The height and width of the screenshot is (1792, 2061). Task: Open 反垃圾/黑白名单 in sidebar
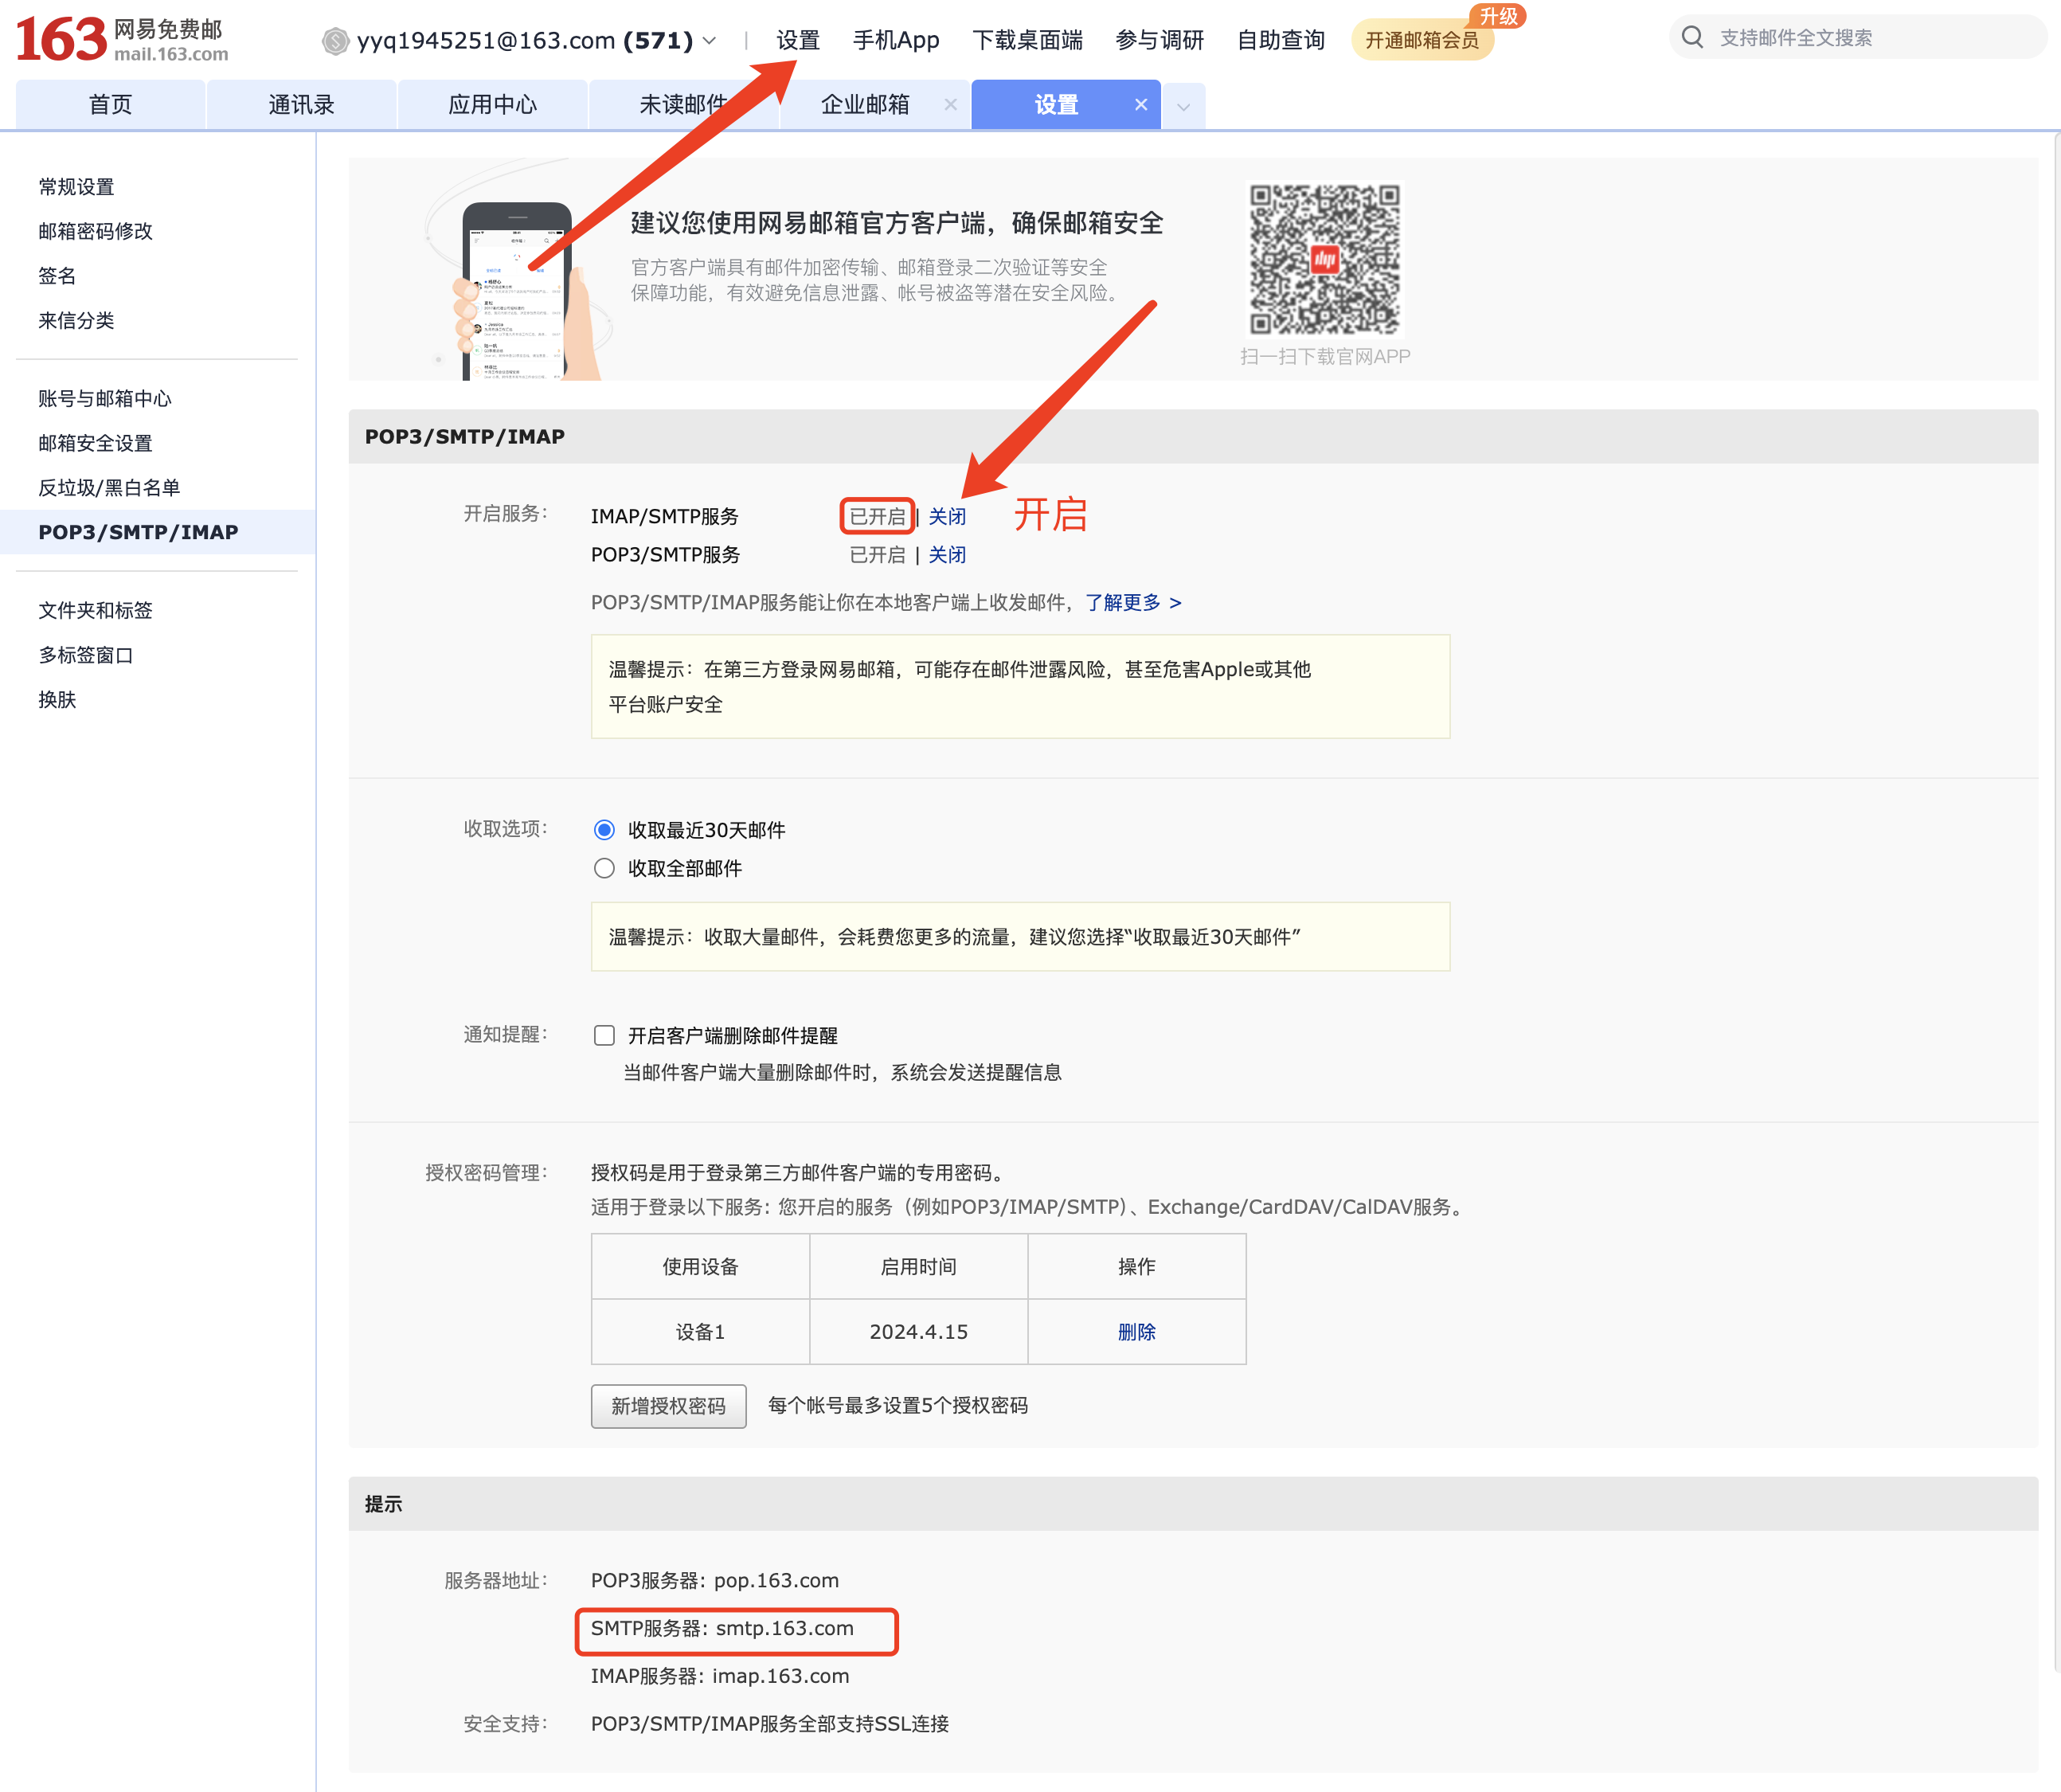[x=109, y=488]
